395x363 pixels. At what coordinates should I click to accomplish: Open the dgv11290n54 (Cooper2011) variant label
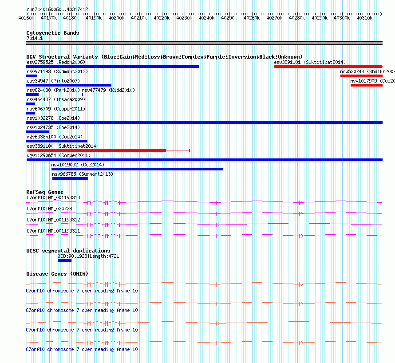click(x=59, y=155)
